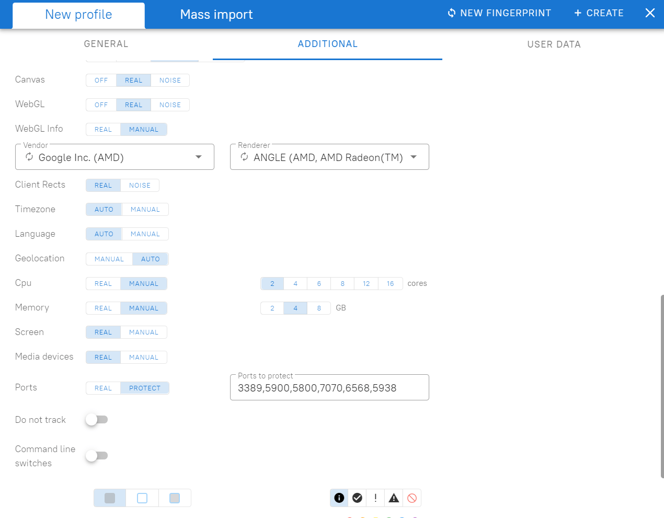The image size is (664, 518).
Task: Click the New Fingerprint refresh icon
Action: 452,13
